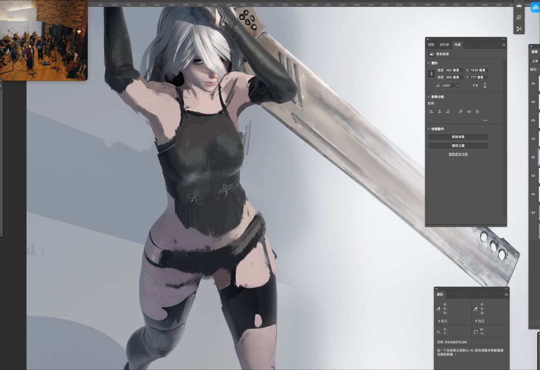Click the left 8 位元 label
Viewport: 540px width, 370px height.
443,321
